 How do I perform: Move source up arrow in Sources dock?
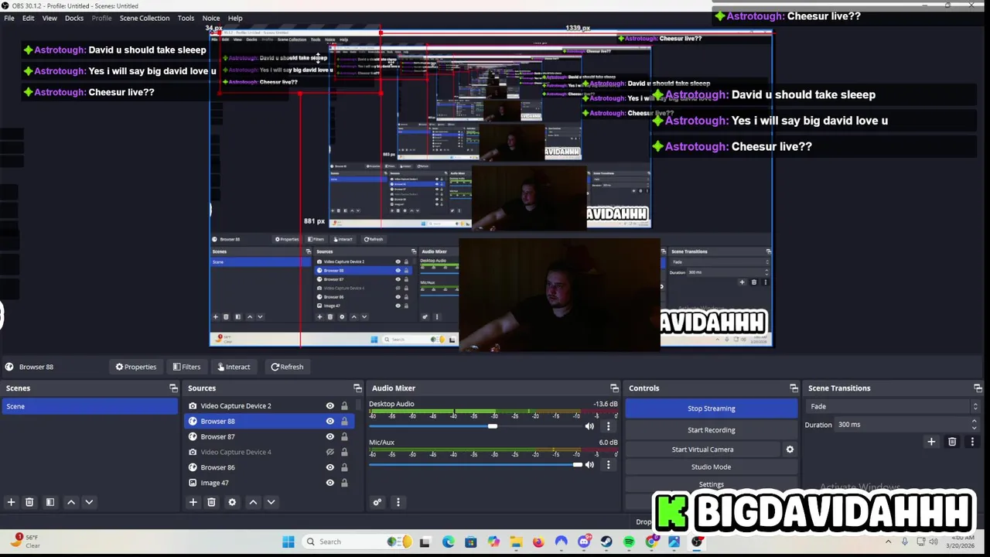click(253, 502)
